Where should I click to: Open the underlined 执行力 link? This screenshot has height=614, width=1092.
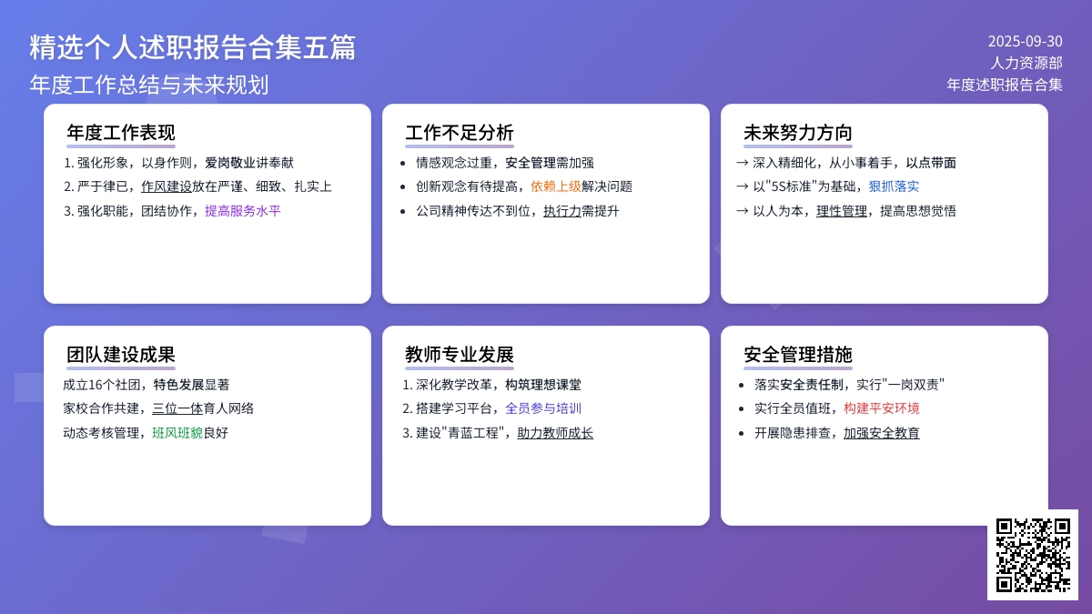562,211
